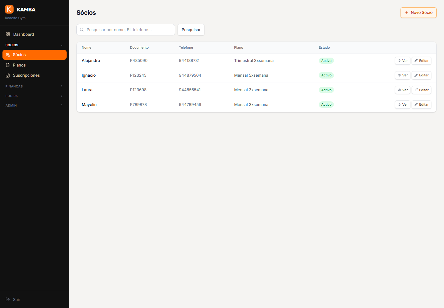Click the Mensal 5xsemana plan cell
444x308 pixels.
pos(251,75)
